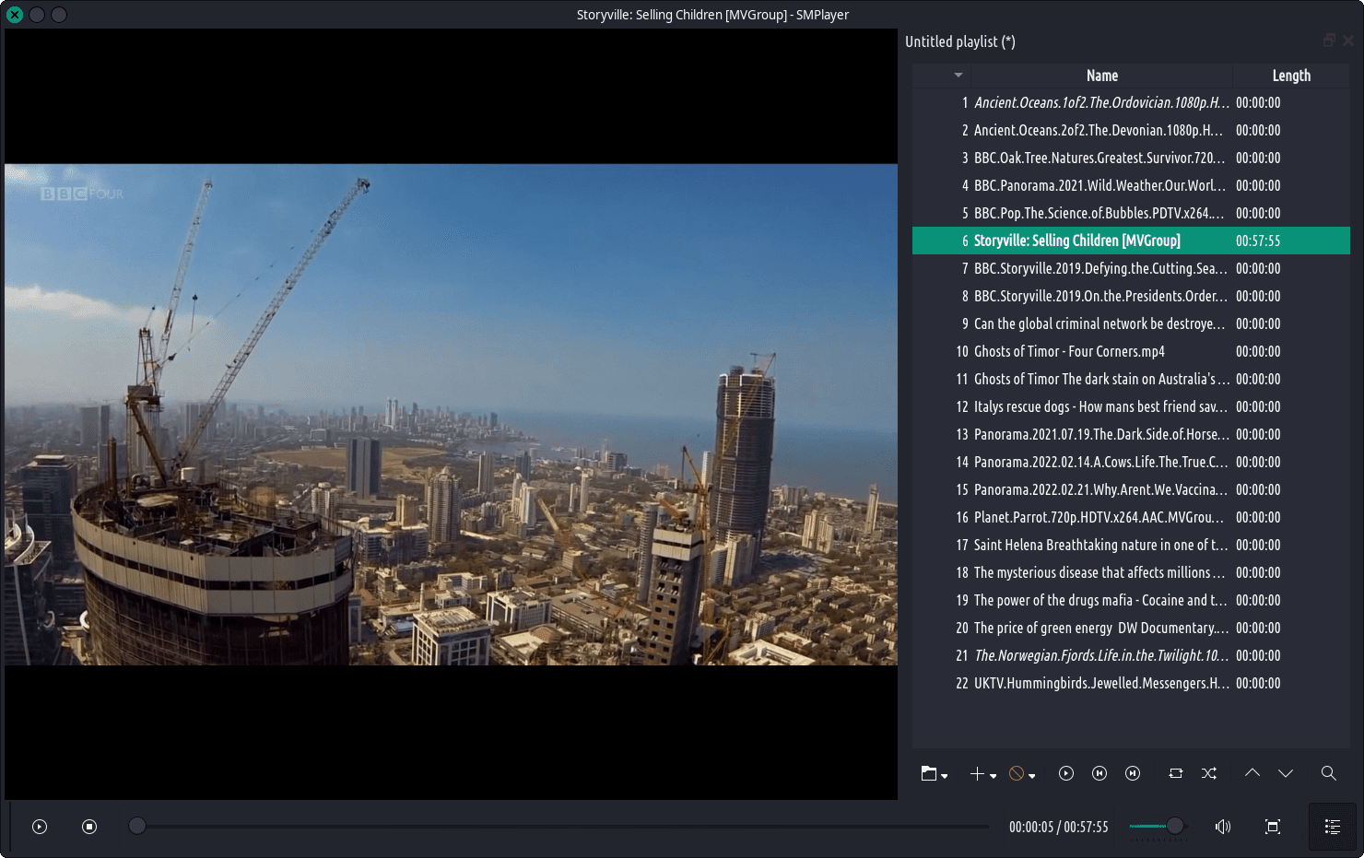The height and width of the screenshot is (858, 1364).
Task: Click the main Play button
Action: pos(40,827)
